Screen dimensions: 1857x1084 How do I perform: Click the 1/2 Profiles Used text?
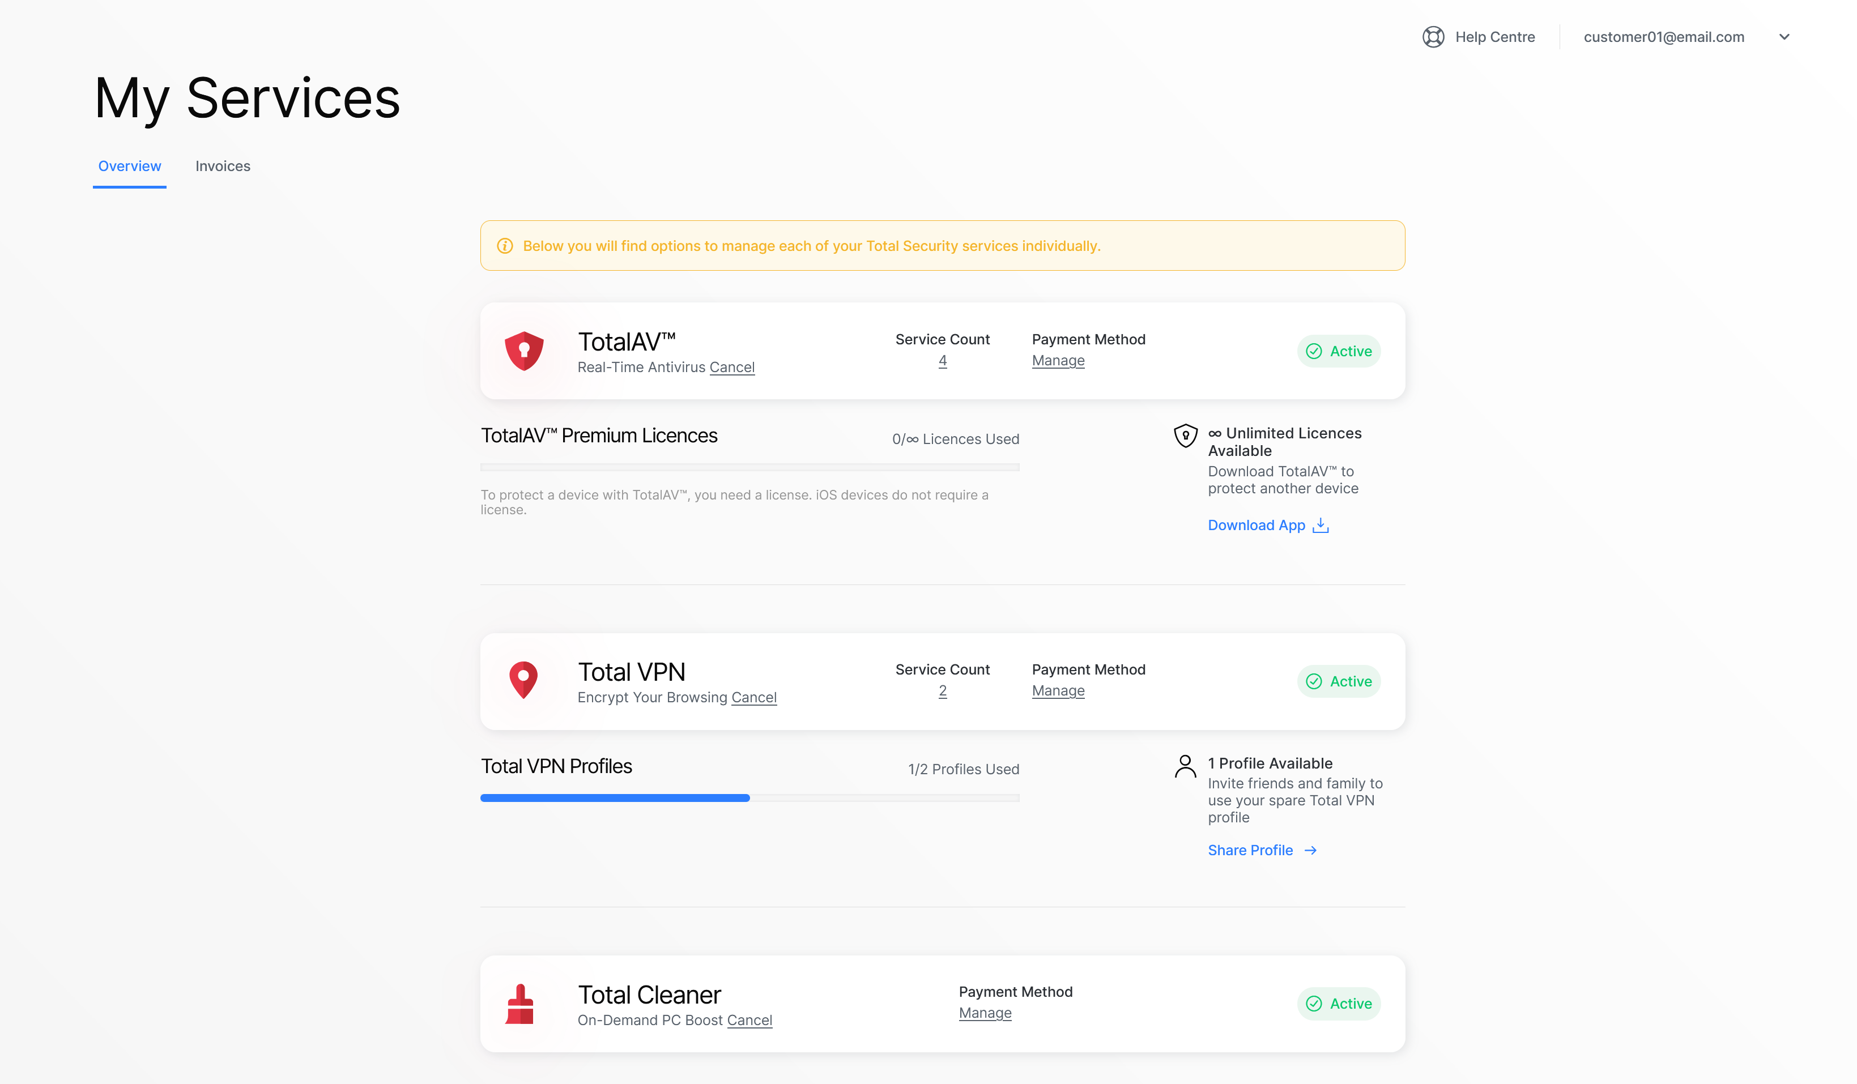964,769
